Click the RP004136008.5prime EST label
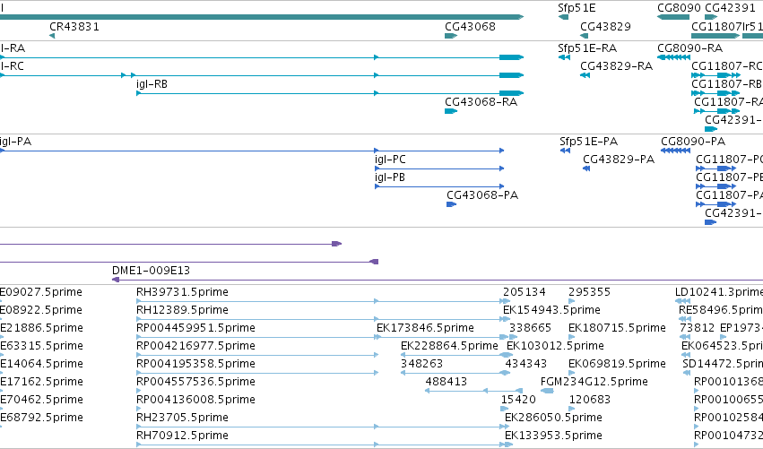 point(195,400)
